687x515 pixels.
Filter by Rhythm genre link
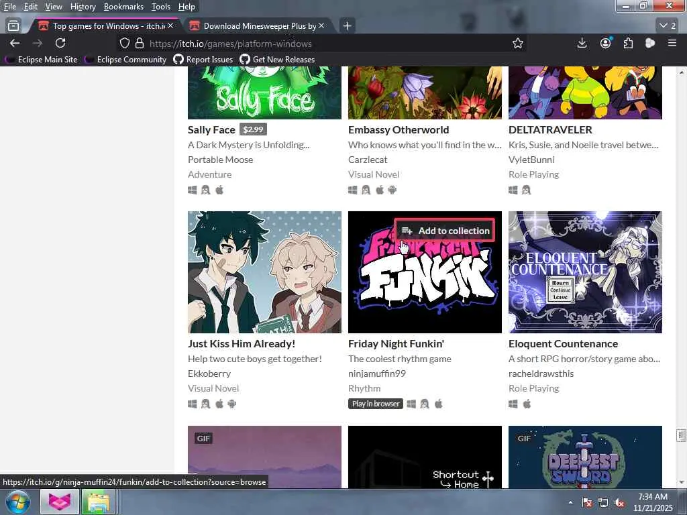click(x=364, y=388)
